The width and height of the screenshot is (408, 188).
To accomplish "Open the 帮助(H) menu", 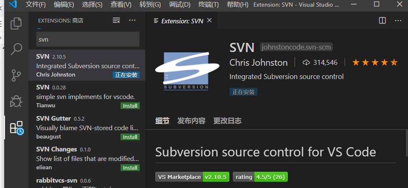I will tap(237, 5).
